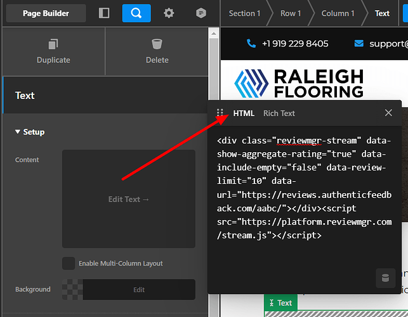Select the Text breadcrumb item
The width and height of the screenshot is (408, 317).
point(382,13)
